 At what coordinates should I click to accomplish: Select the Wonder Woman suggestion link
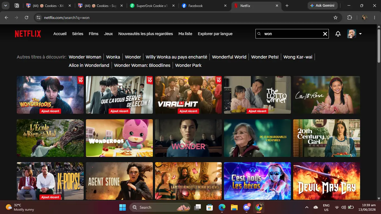(x=85, y=57)
